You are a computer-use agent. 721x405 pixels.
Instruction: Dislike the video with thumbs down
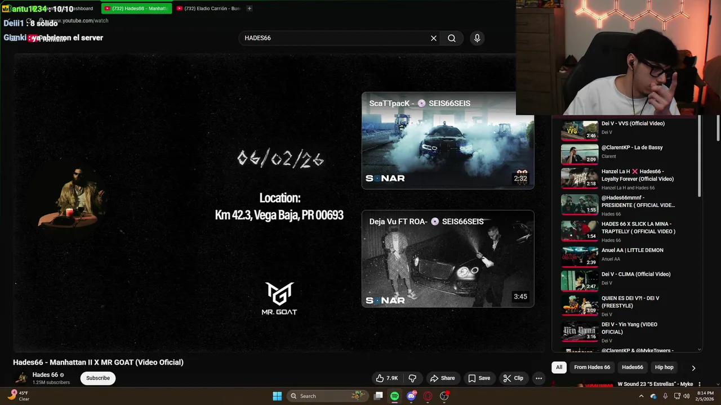pyautogui.click(x=412, y=378)
